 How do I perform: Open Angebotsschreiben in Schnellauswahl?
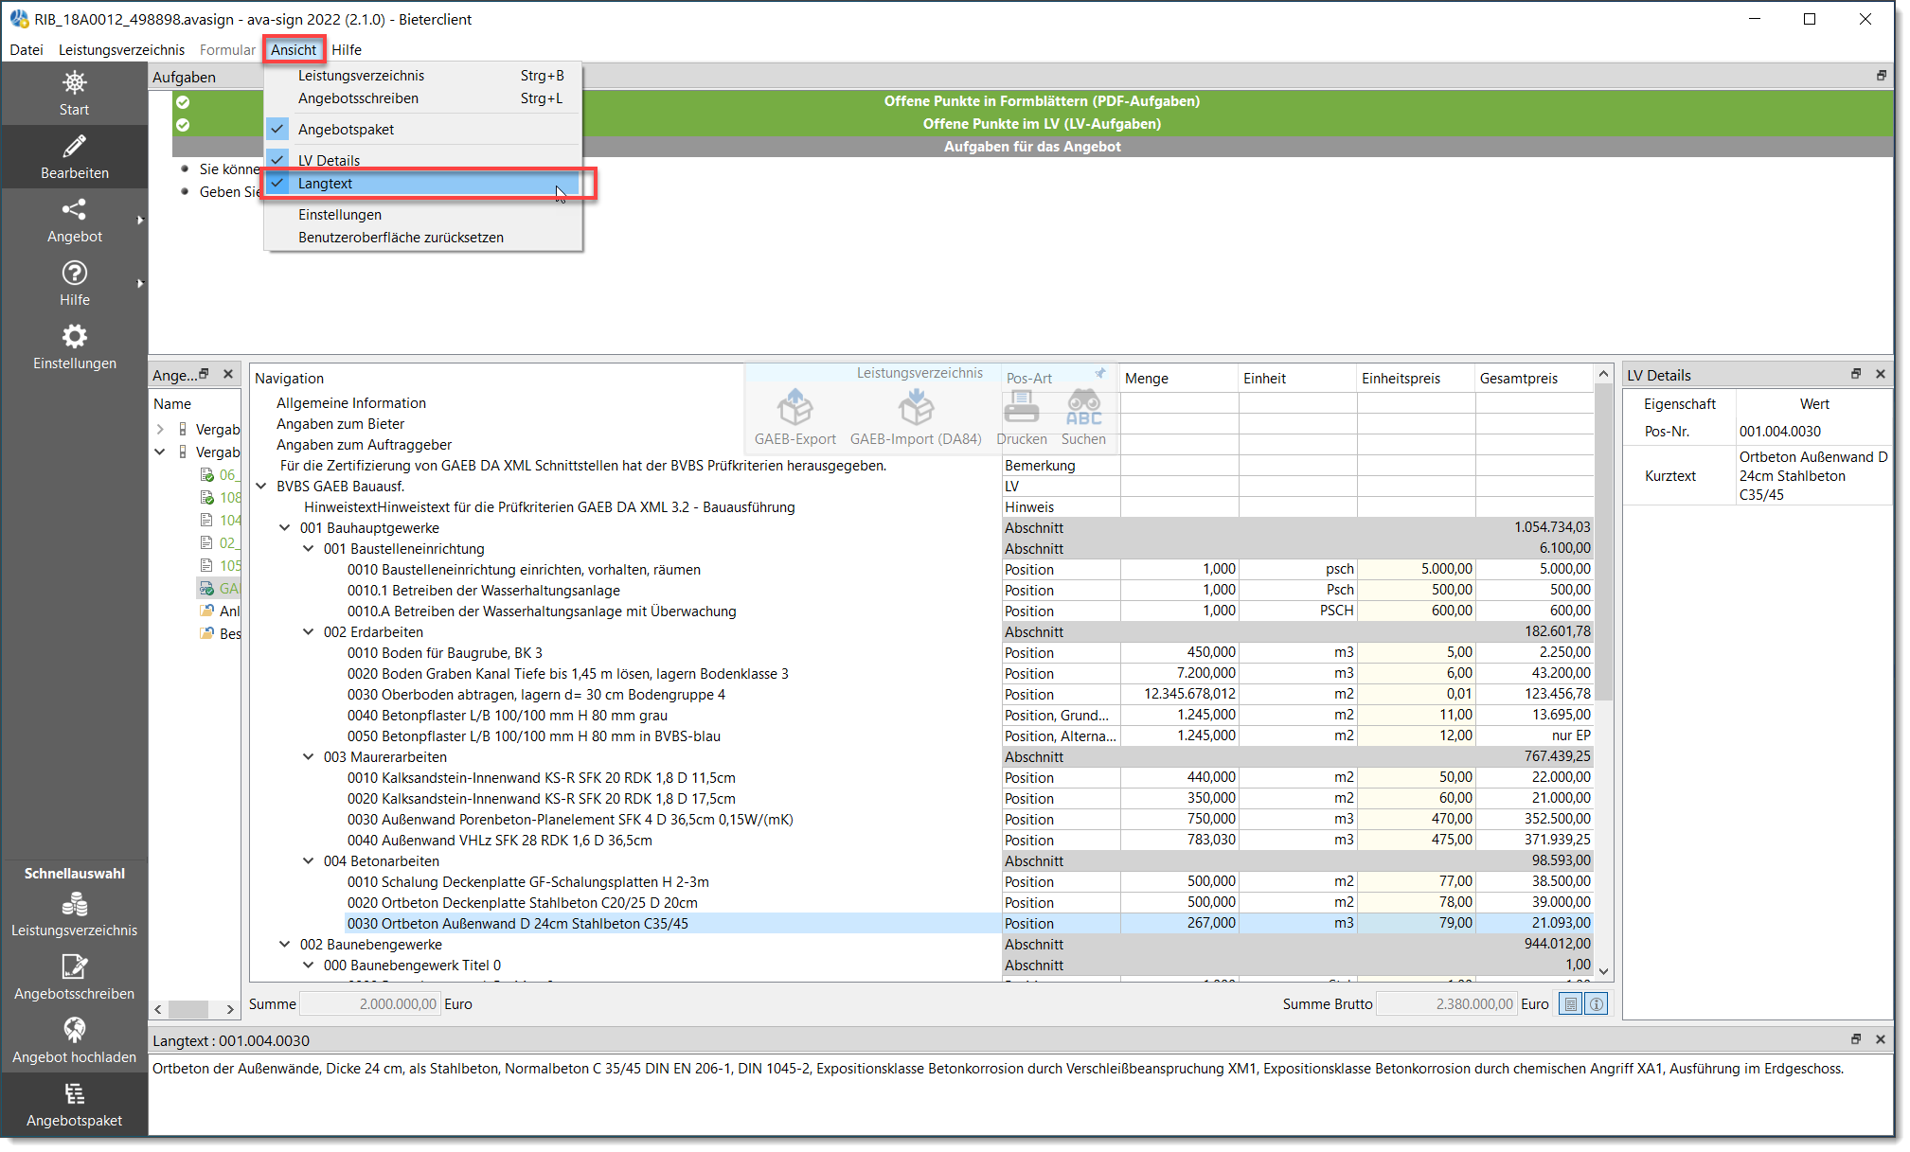coord(74,978)
